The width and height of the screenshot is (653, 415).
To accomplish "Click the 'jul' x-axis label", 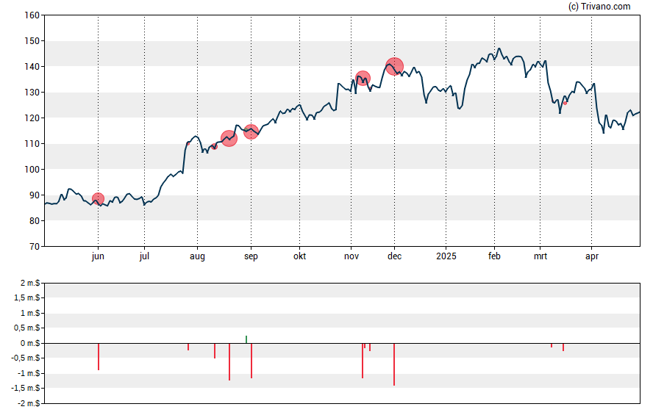I will point(144,256).
